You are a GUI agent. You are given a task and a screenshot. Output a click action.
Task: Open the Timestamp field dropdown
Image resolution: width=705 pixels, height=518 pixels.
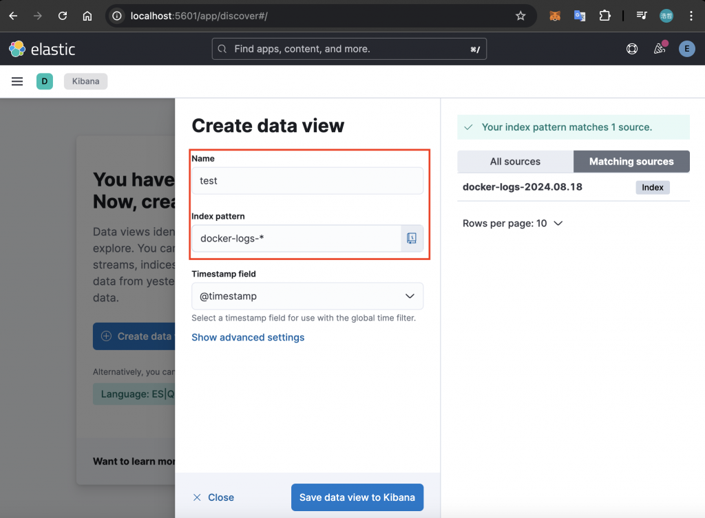[307, 296]
